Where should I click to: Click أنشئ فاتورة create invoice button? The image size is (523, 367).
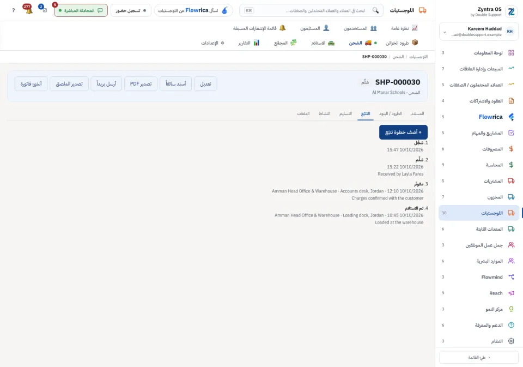(x=31, y=84)
